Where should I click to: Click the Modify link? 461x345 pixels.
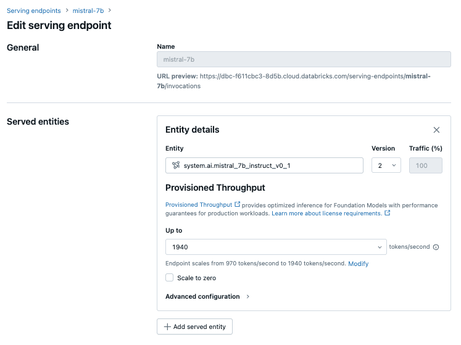point(358,264)
